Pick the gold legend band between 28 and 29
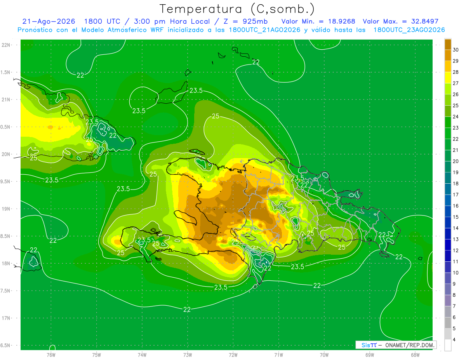This screenshot has height=360, width=466. [x=448, y=66]
